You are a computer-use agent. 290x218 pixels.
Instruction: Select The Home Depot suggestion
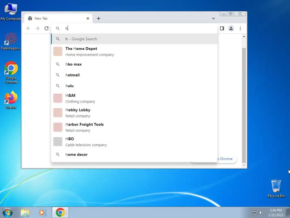pos(134,52)
